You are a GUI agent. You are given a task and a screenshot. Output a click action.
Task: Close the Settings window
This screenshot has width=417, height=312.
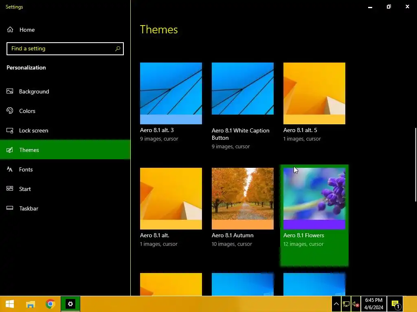tap(407, 6)
